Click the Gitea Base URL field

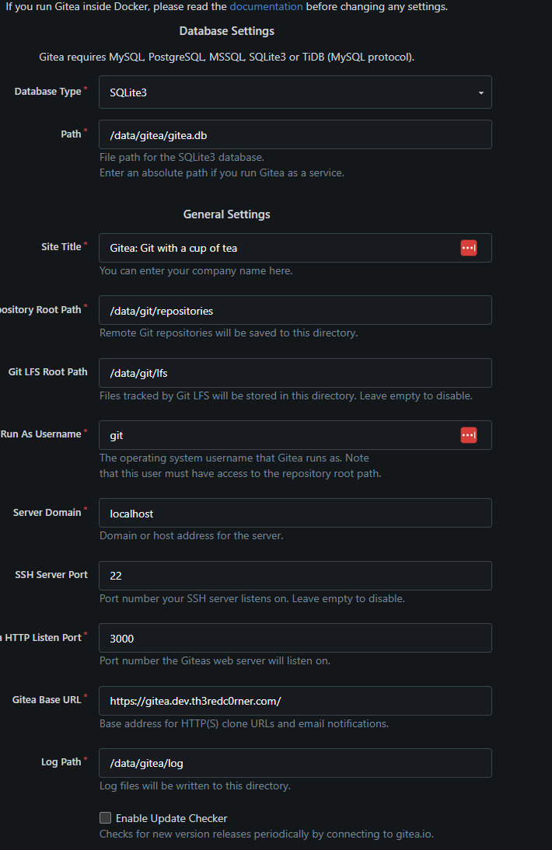pyautogui.click(x=295, y=701)
